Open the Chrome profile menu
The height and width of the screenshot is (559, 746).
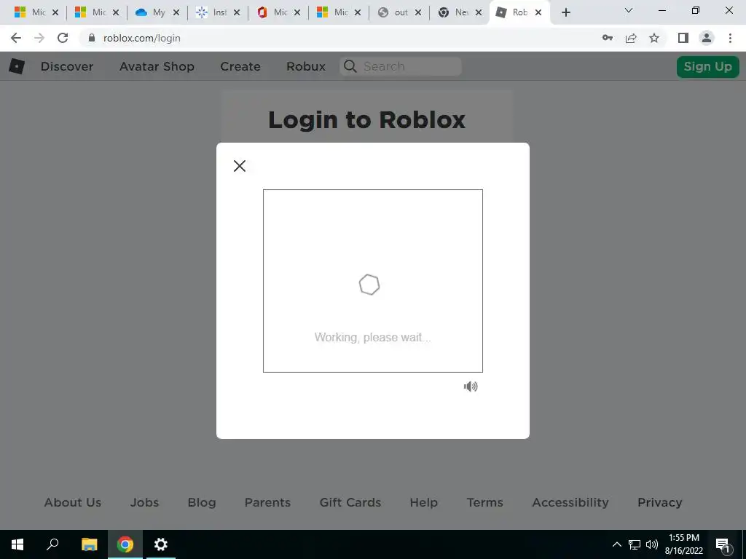pos(707,38)
